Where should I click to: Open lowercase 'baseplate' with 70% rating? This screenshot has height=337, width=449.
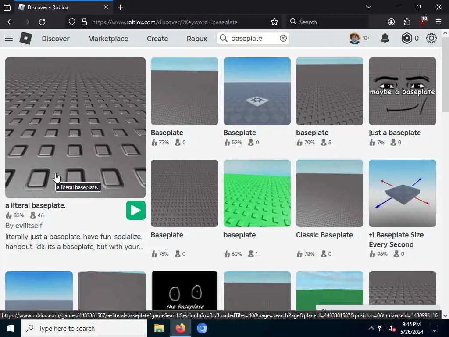click(312, 133)
